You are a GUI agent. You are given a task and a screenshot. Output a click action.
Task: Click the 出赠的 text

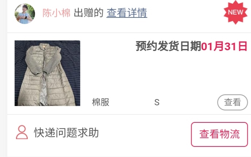click(x=89, y=13)
